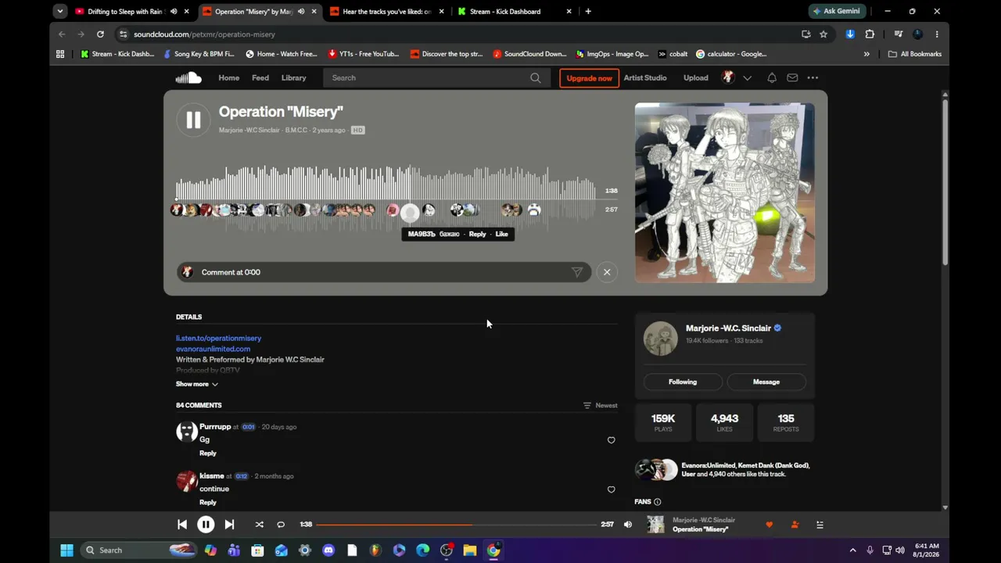Reload the page
This screenshot has height=563, width=1001.
pos(100,34)
